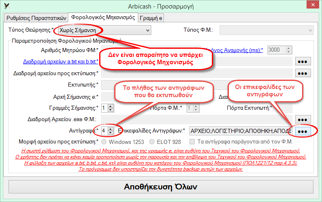The height and width of the screenshot is (202, 322).
Task: Decrease the Αντίγραφα count
Action: click(x=111, y=132)
